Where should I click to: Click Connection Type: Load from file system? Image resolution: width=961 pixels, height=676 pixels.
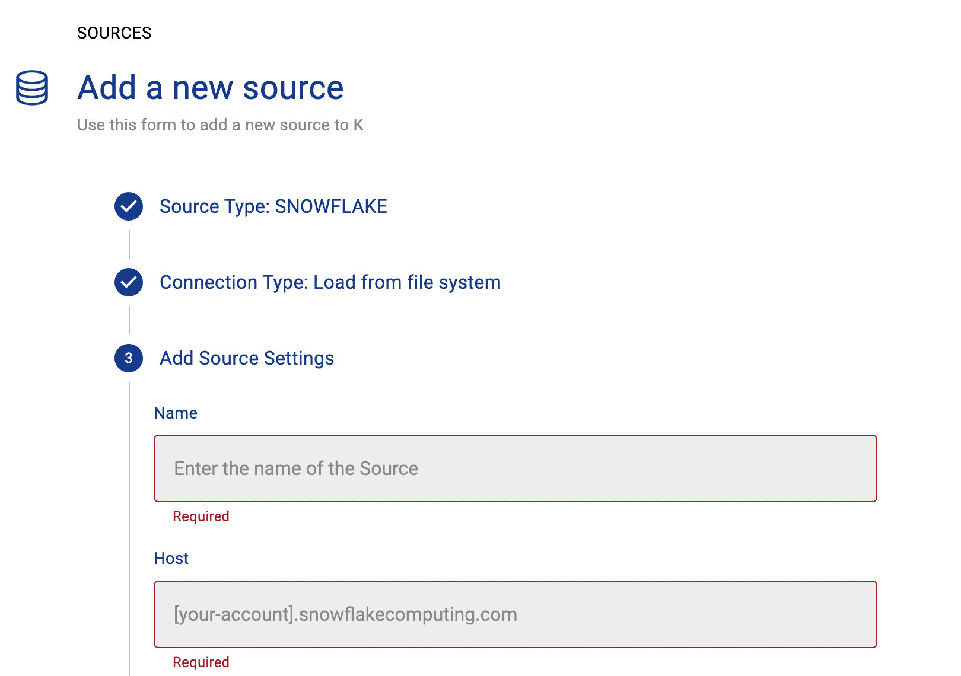point(330,282)
